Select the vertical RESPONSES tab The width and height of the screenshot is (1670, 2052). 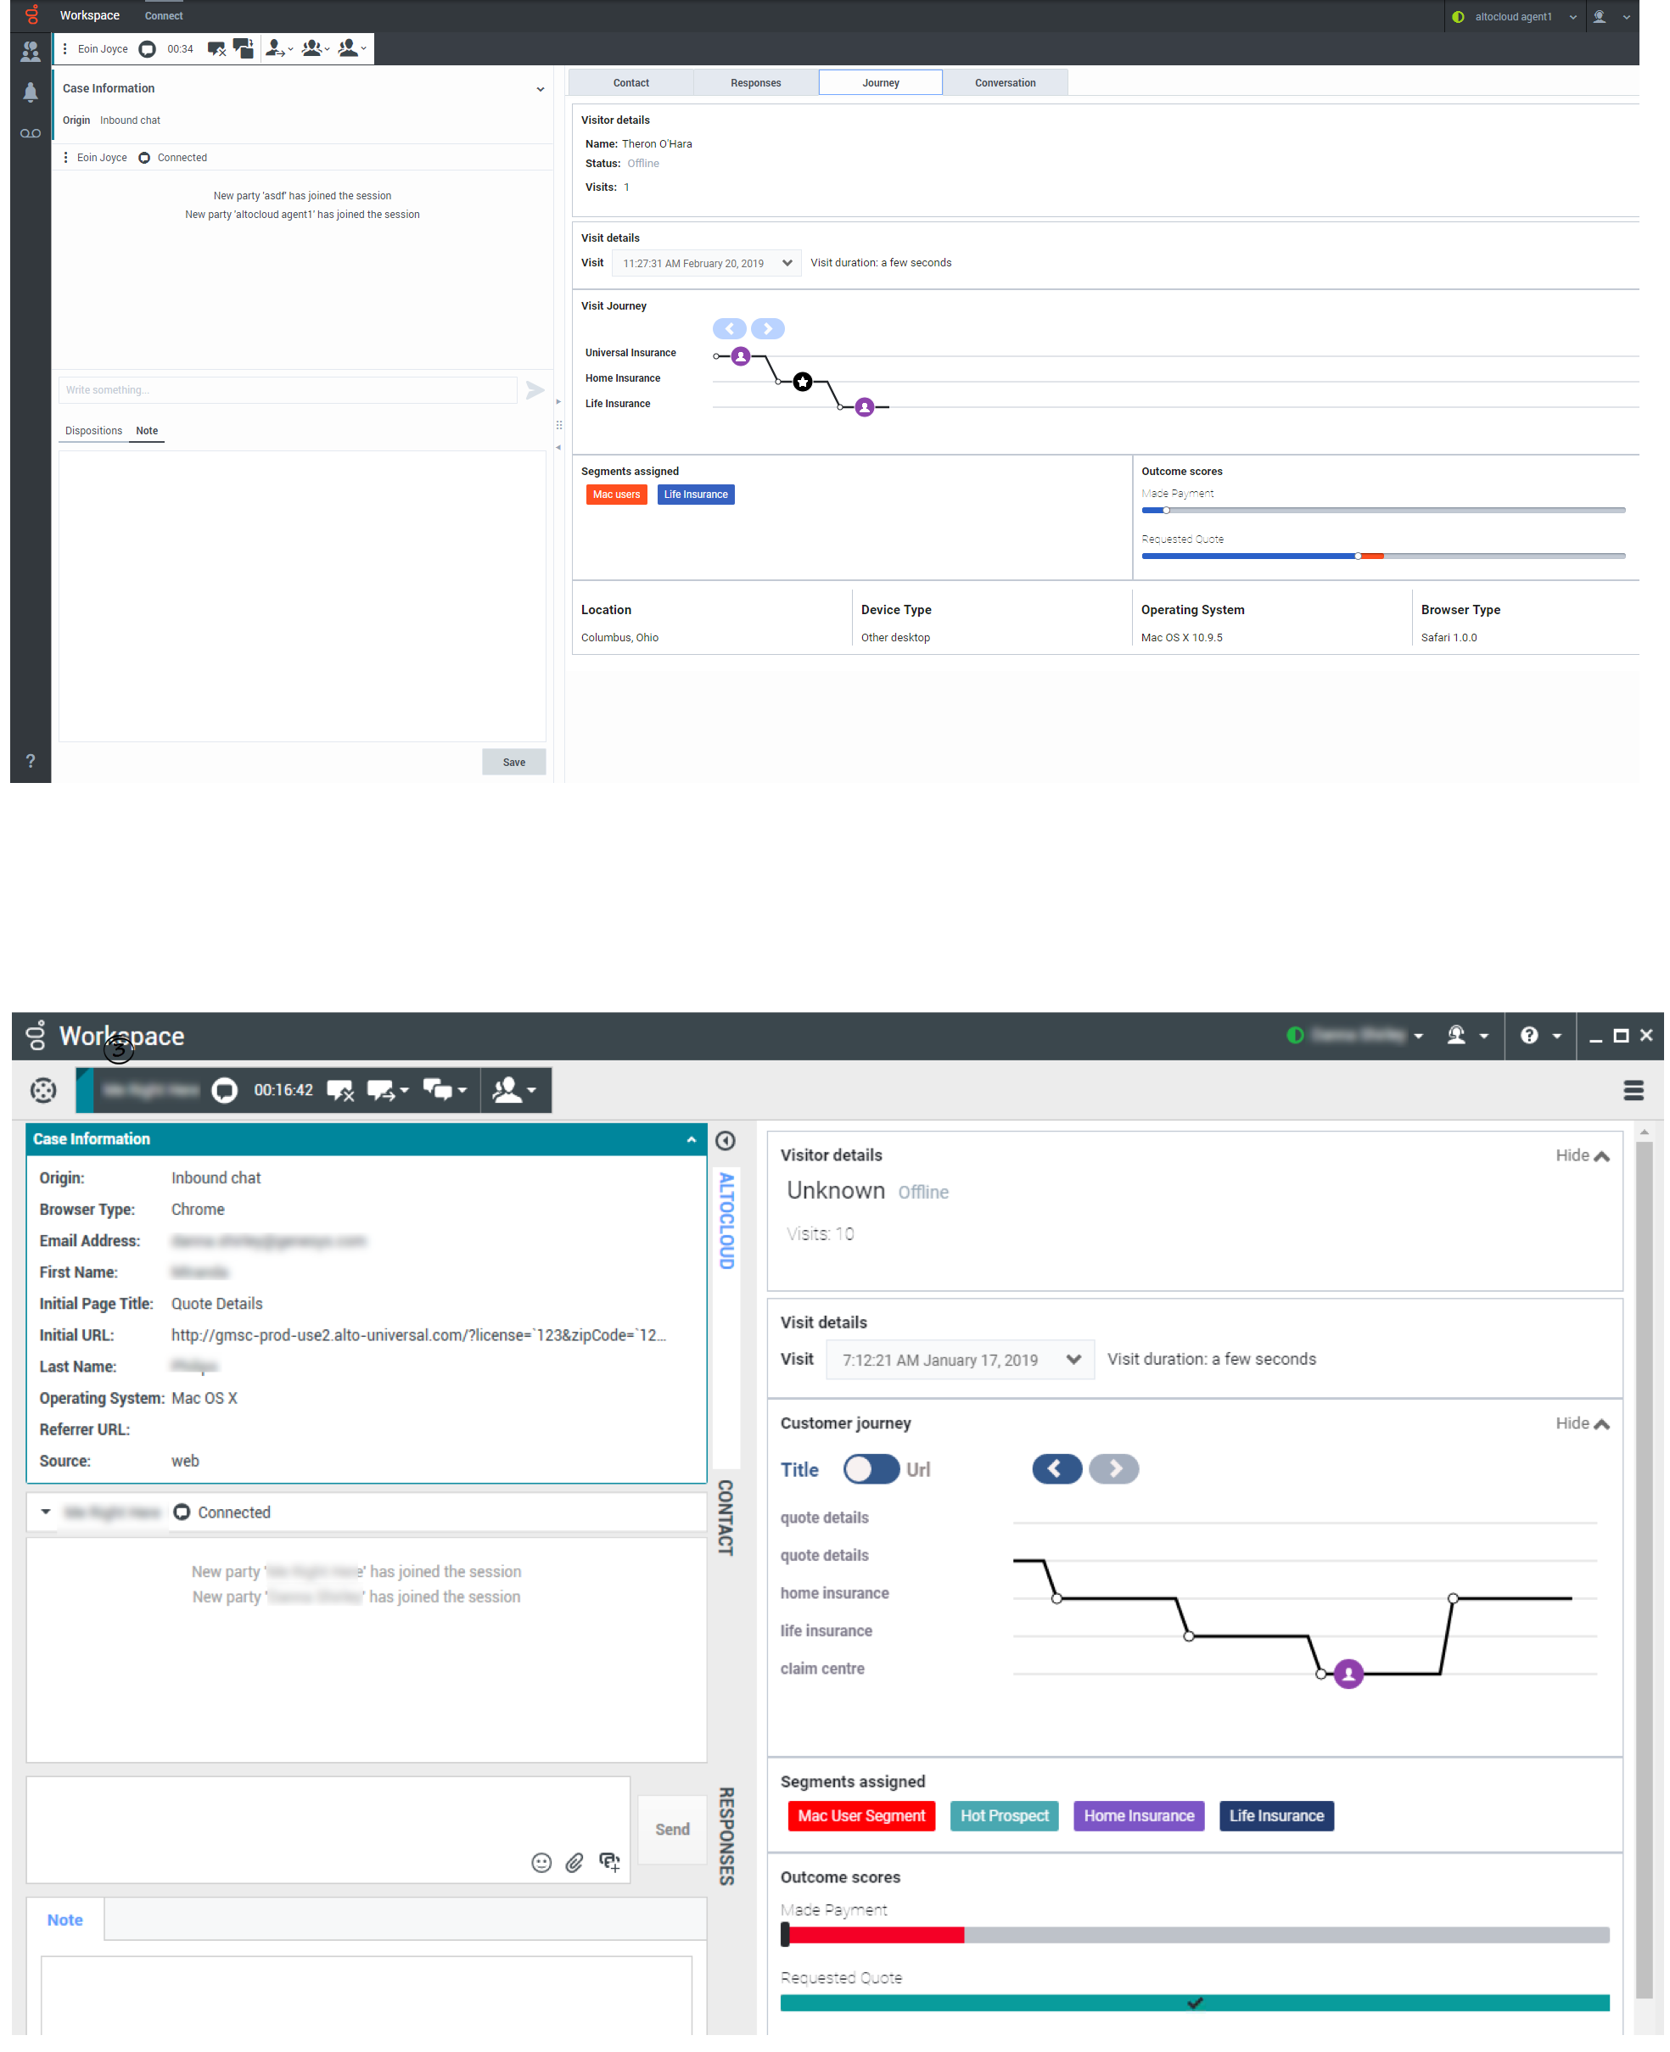tap(726, 1835)
